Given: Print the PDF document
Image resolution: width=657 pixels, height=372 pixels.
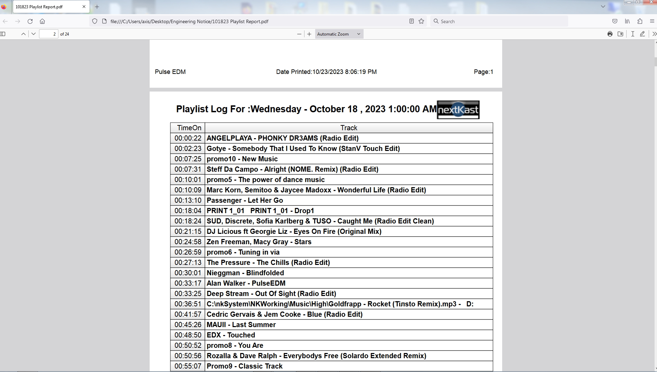Looking at the screenshot, I should coord(610,34).
